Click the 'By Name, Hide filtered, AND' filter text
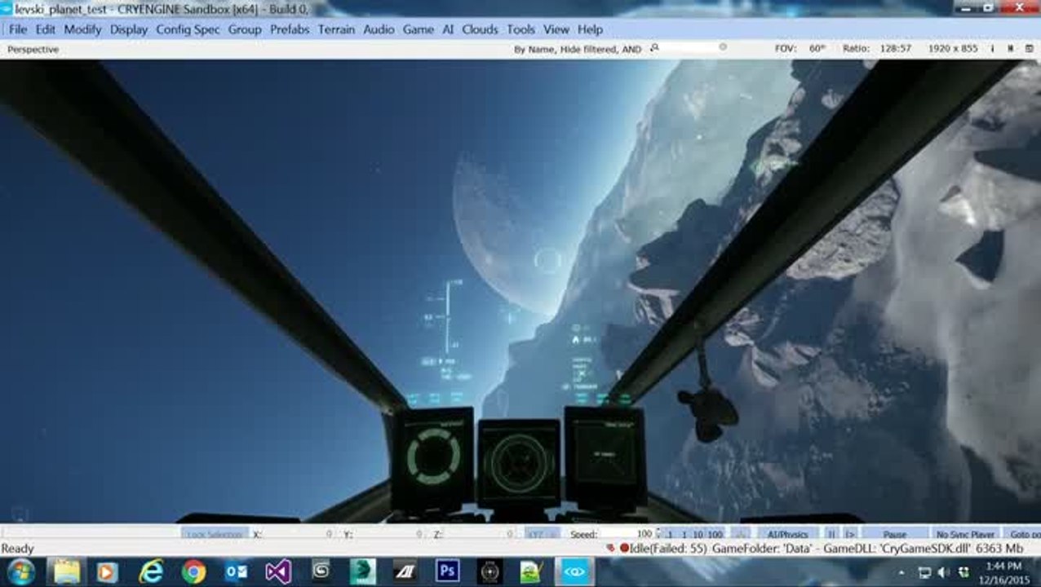This screenshot has width=1041, height=587. [x=578, y=49]
